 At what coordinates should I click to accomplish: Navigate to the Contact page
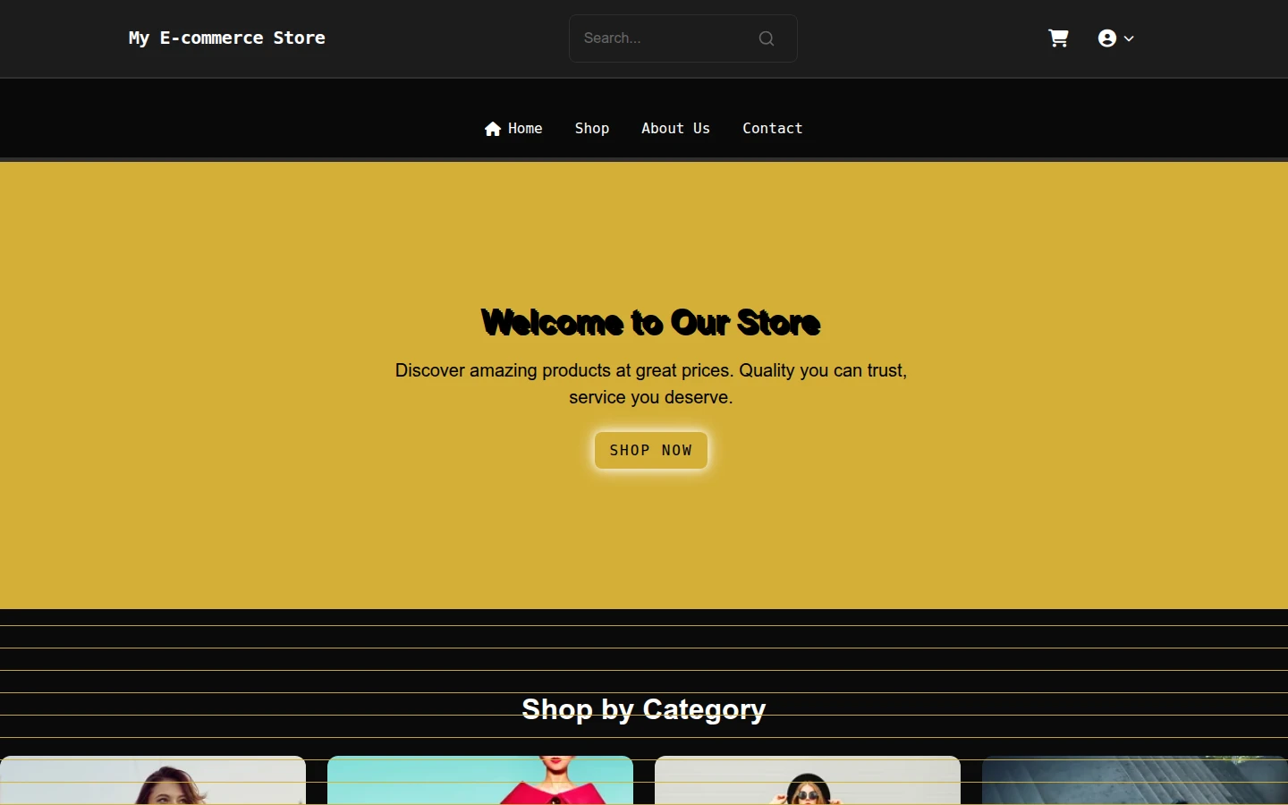tap(773, 129)
